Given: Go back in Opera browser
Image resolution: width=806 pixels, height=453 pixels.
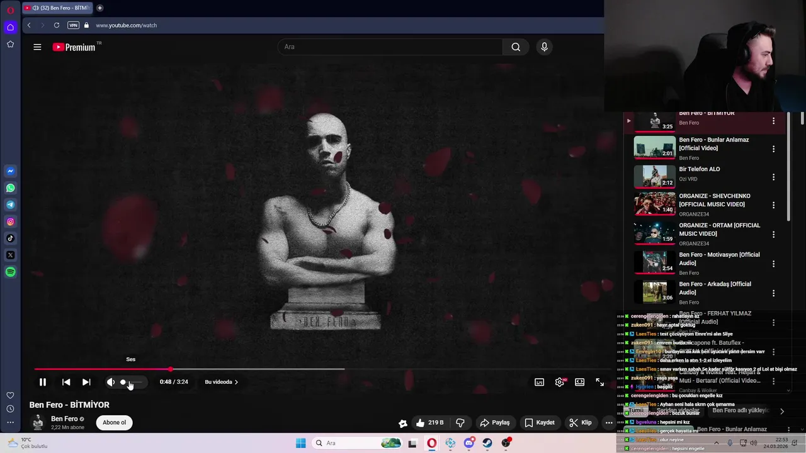Looking at the screenshot, I should tap(29, 25).
